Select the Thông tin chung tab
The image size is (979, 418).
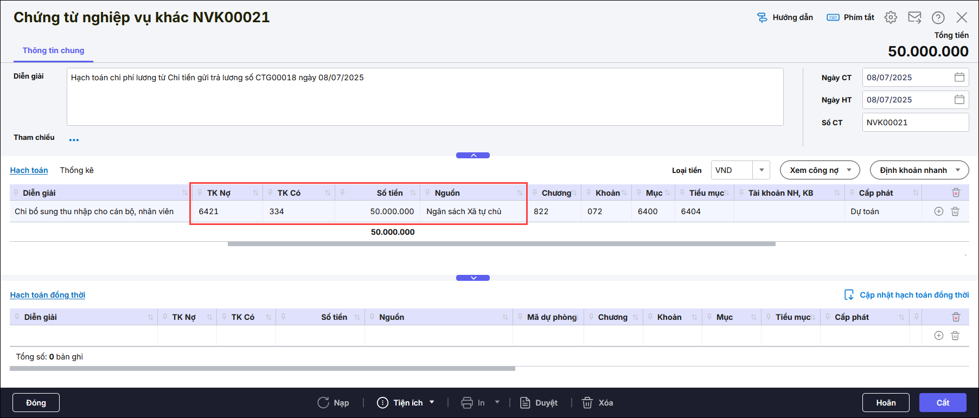point(53,50)
